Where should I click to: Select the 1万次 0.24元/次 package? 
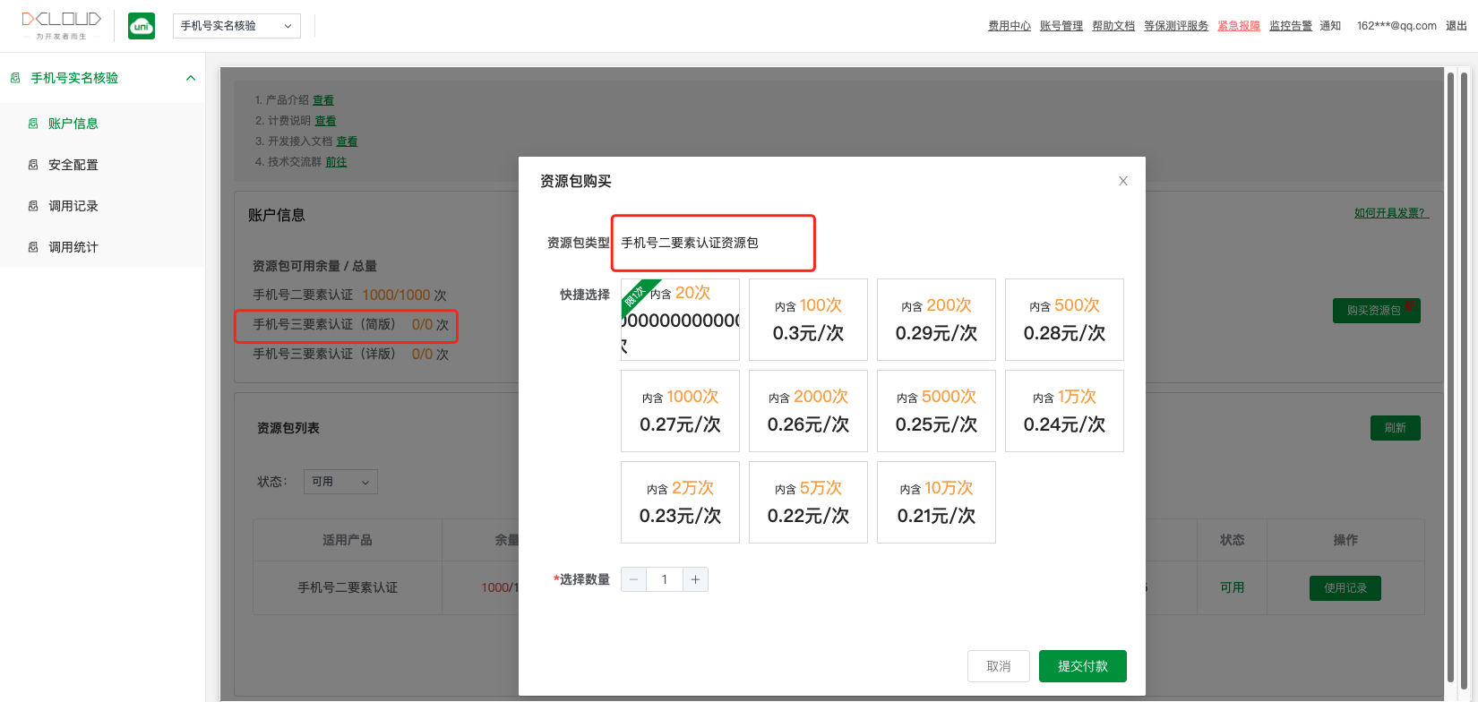[1064, 411]
